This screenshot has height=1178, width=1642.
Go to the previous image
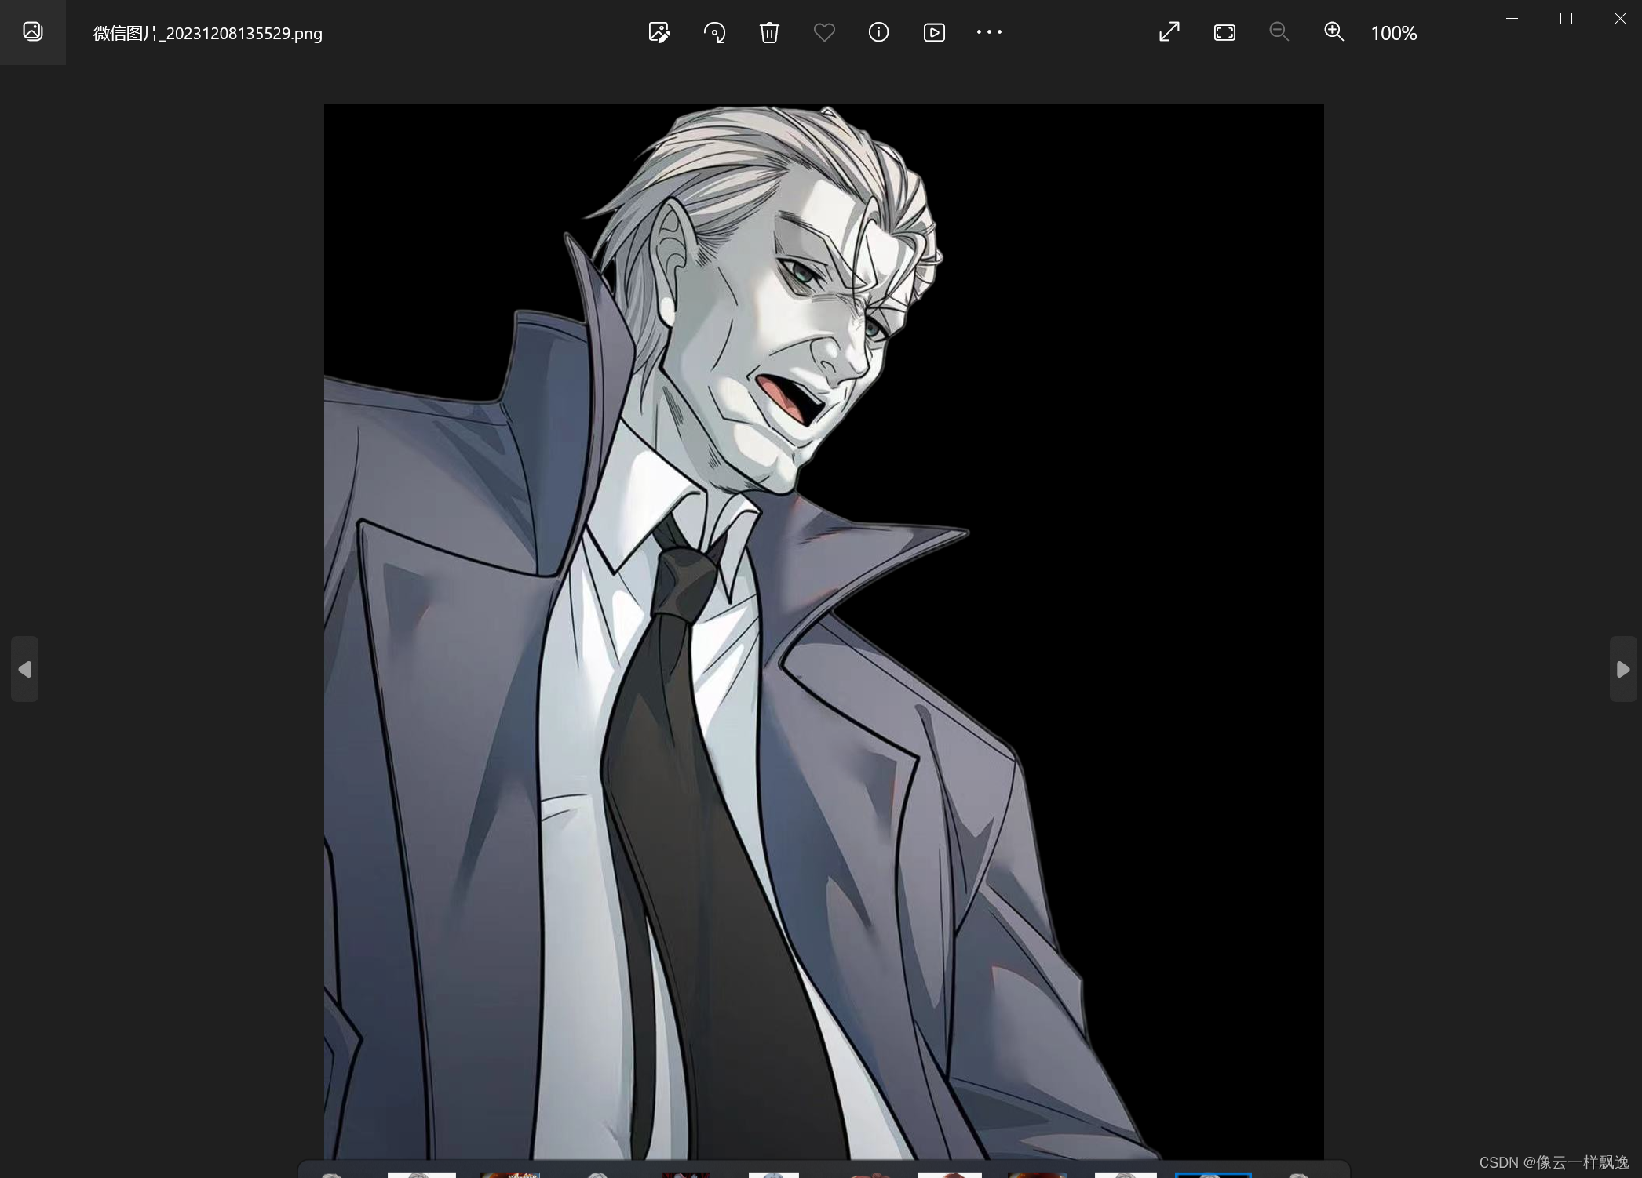(24, 669)
